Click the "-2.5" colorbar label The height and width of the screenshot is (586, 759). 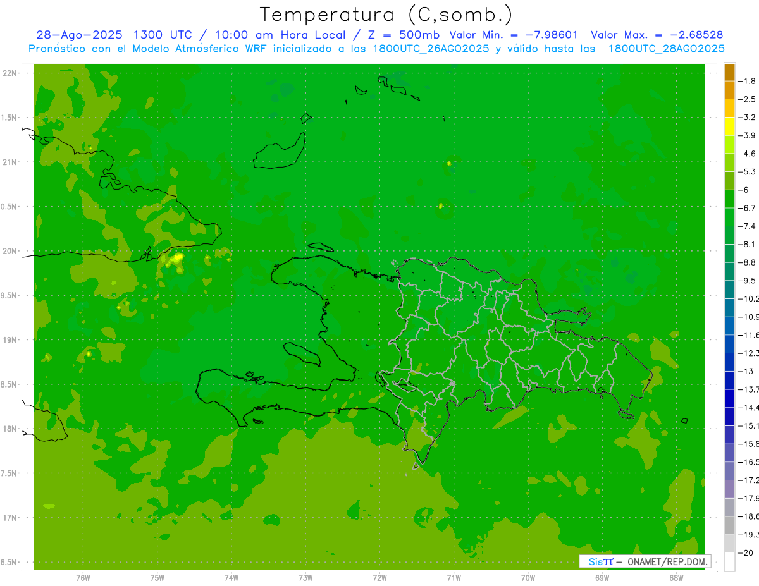point(748,99)
